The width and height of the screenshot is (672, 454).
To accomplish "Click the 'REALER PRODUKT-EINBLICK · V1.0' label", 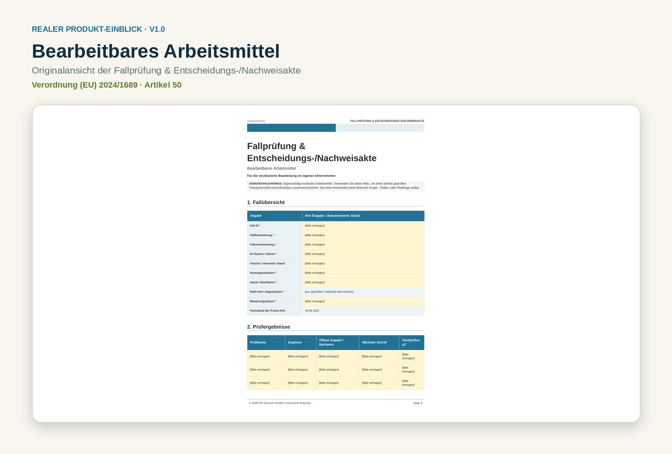I will tap(98, 29).
